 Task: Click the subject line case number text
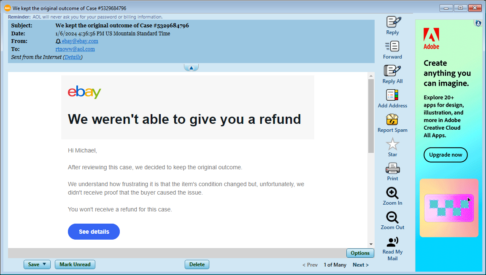coord(171,26)
